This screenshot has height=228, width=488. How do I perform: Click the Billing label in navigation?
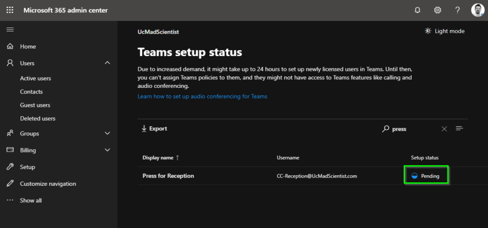pos(28,150)
